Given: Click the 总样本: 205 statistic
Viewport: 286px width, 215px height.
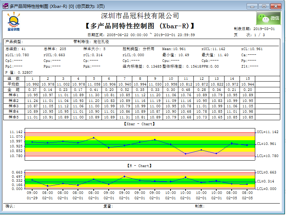Looking at the screenshot, I should (x=55, y=49).
